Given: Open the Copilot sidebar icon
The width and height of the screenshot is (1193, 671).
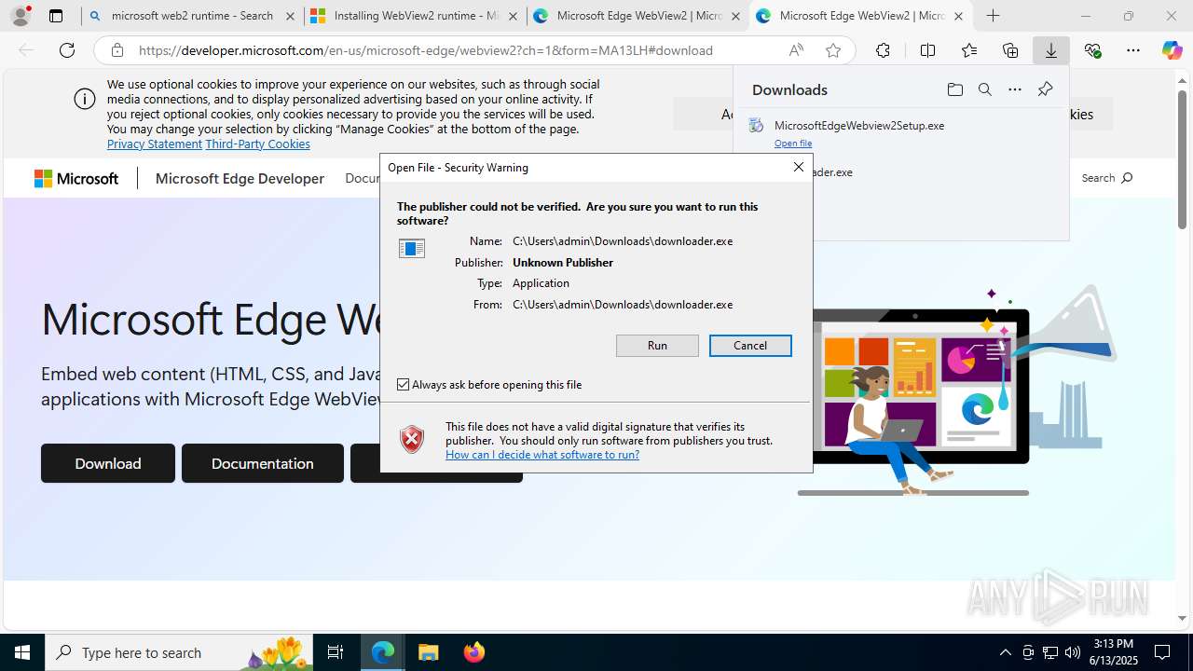Looking at the screenshot, I should (1172, 50).
